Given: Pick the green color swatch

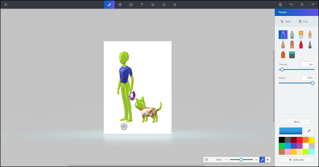Looking at the screenshot, I should [282, 146].
